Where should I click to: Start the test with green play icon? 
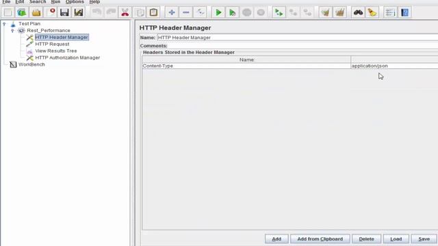tap(218, 12)
